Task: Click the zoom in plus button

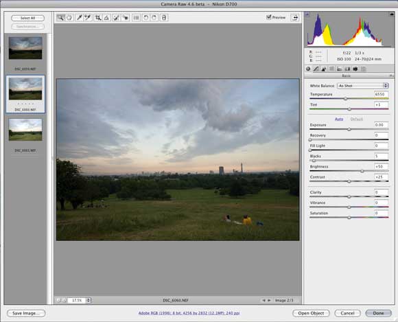Action: [65, 300]
